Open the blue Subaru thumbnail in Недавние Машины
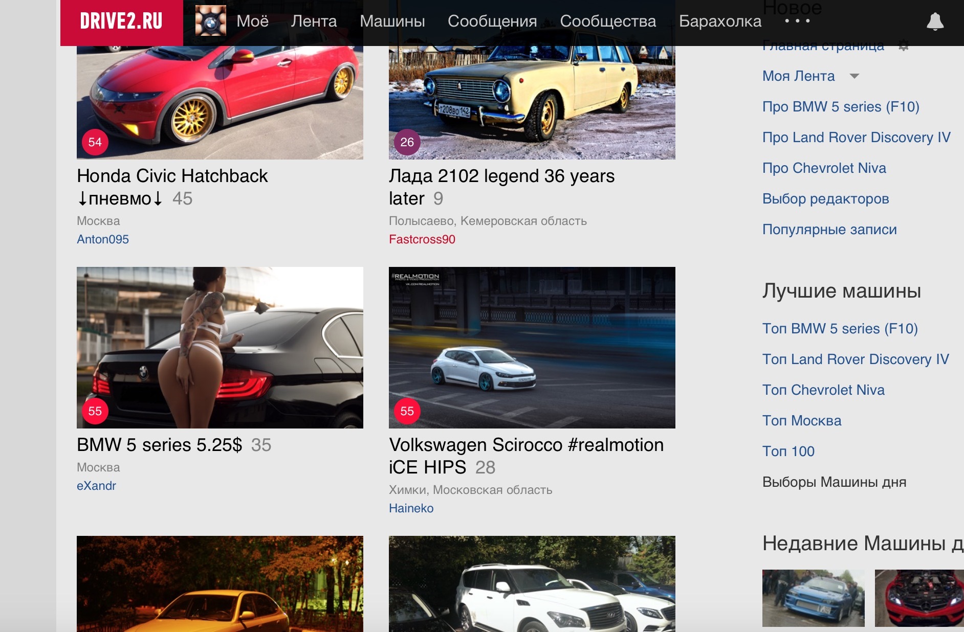 pos(814,598)
